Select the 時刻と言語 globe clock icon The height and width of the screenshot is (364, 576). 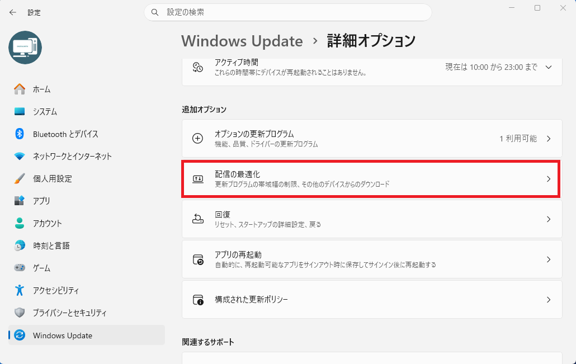coord(20,245)
